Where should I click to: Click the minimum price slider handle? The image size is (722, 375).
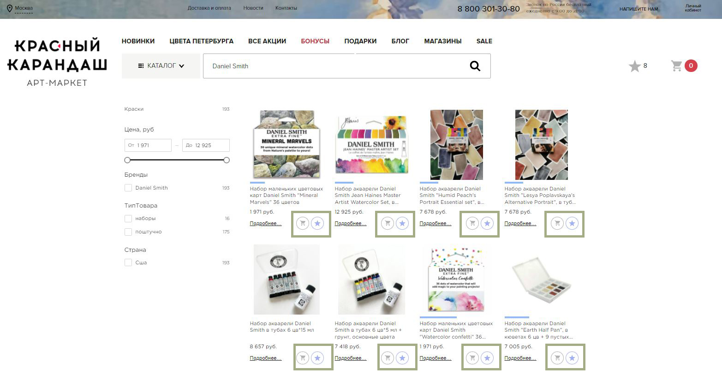click(x=127, y=160)
